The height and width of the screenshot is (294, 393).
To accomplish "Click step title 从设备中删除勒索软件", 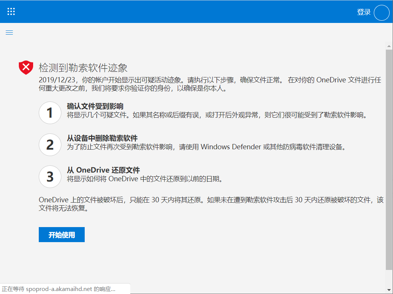I will [102, 138].
